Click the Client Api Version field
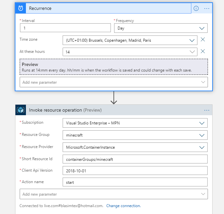 135,171
